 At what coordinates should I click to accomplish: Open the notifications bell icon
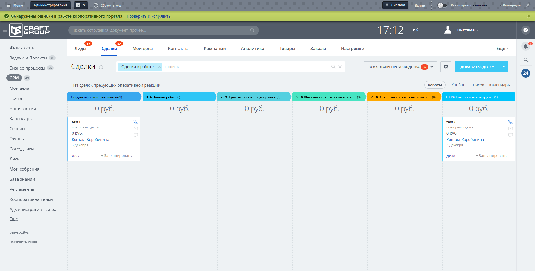525,46
